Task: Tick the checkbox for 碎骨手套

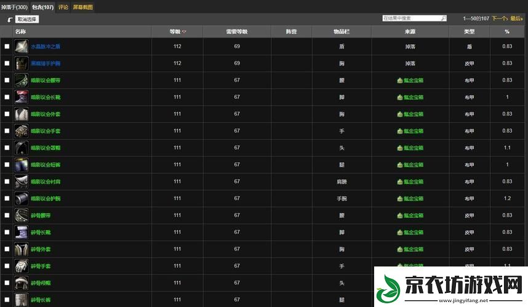Action: pyautogui.click(x=7, y=266)
